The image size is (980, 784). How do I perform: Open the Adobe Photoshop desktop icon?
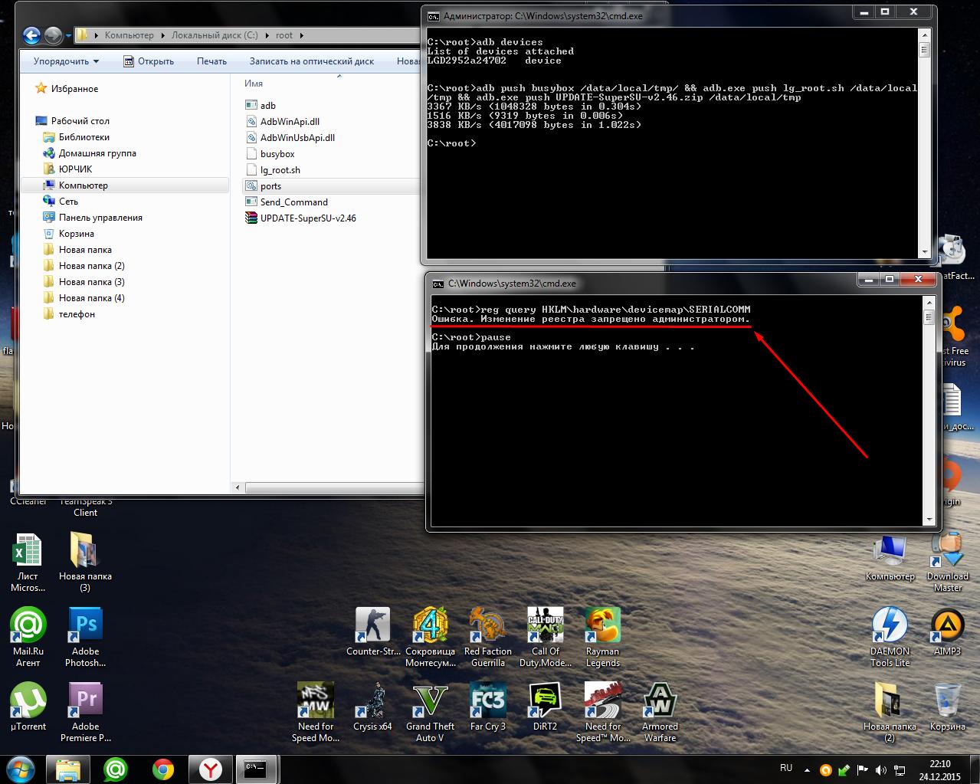(x=85, y=626)
